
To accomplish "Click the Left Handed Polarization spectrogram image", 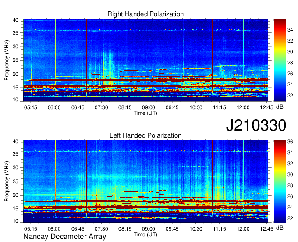I will click(145, 181).
